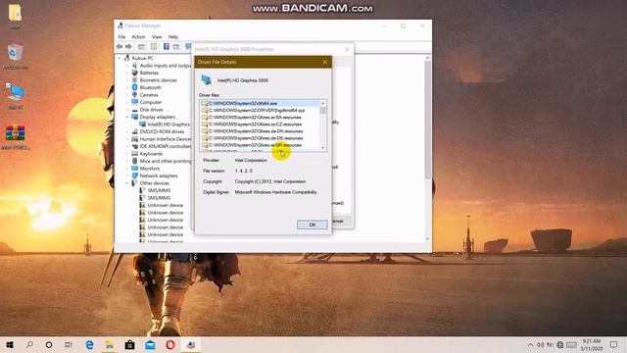
Task: Expand the Bluetooth node
Action: 127,87
